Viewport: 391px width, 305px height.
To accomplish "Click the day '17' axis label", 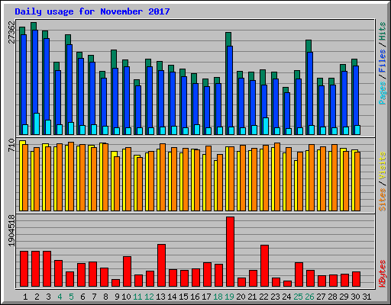I will coord(206,297).
